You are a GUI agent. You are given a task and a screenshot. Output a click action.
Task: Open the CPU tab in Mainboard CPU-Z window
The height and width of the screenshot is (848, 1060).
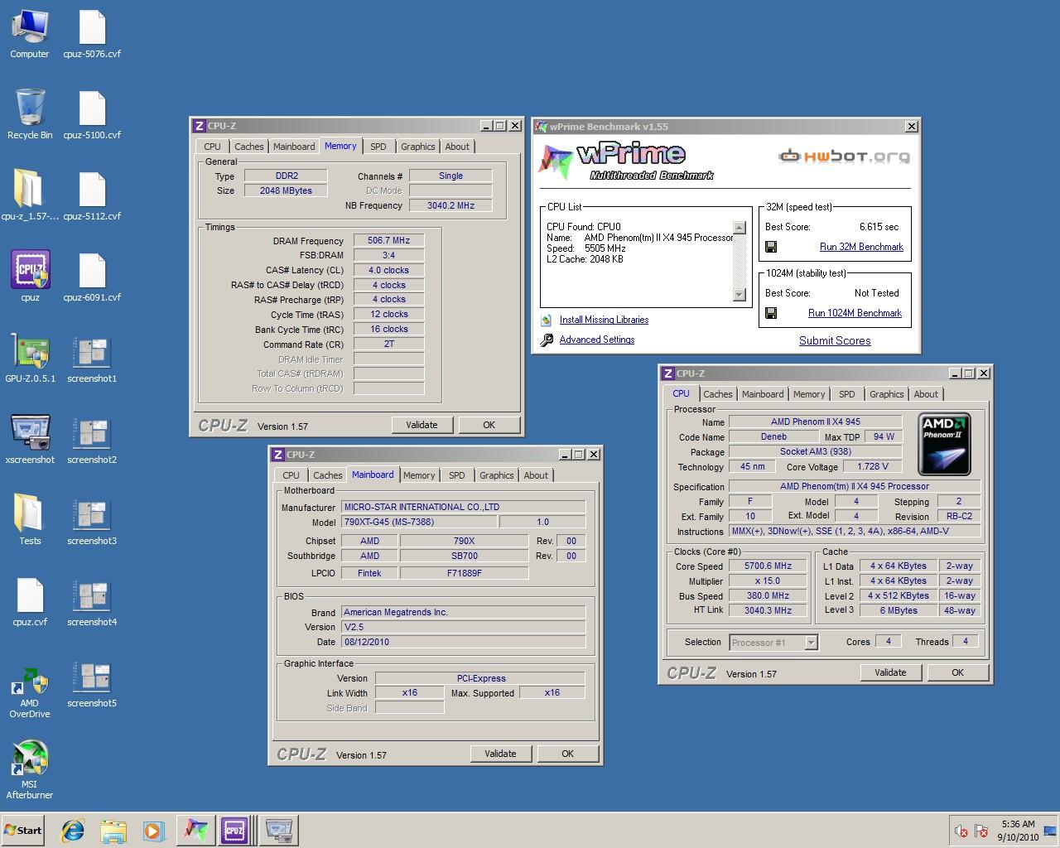point(291,475)
